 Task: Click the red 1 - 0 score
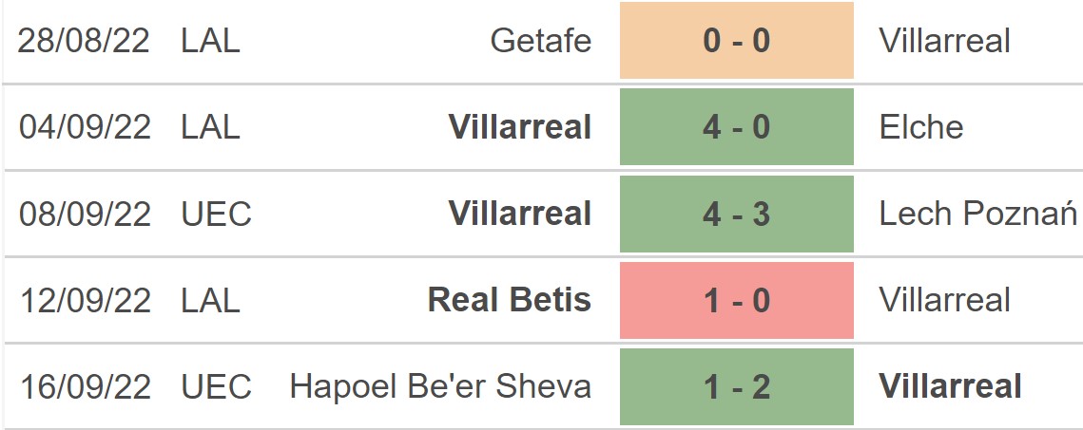(737, 301)
